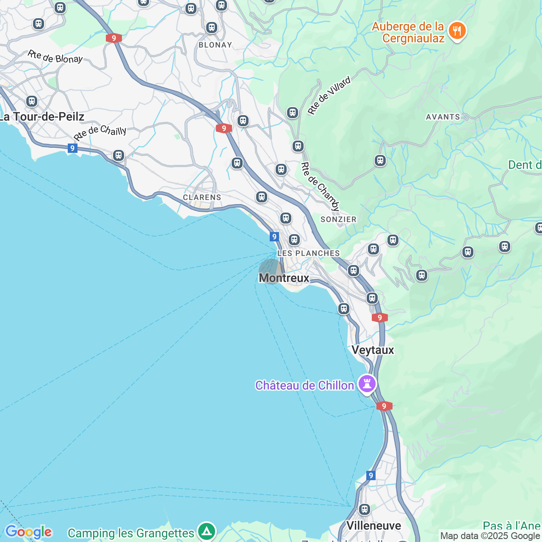Open the Château de Chillon text link
The image size is (542, 542).
pyautogui.click(x=304, y=385)
